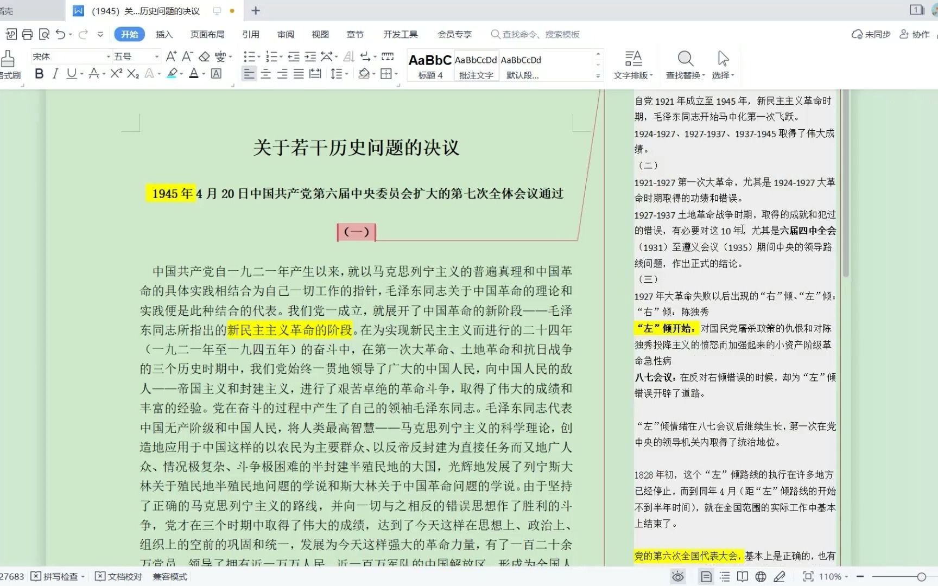Expand the quick access toolbar customize arrow
Image resolution: width=938 pixels, height=586 pixels.
[x=100, y=34]
